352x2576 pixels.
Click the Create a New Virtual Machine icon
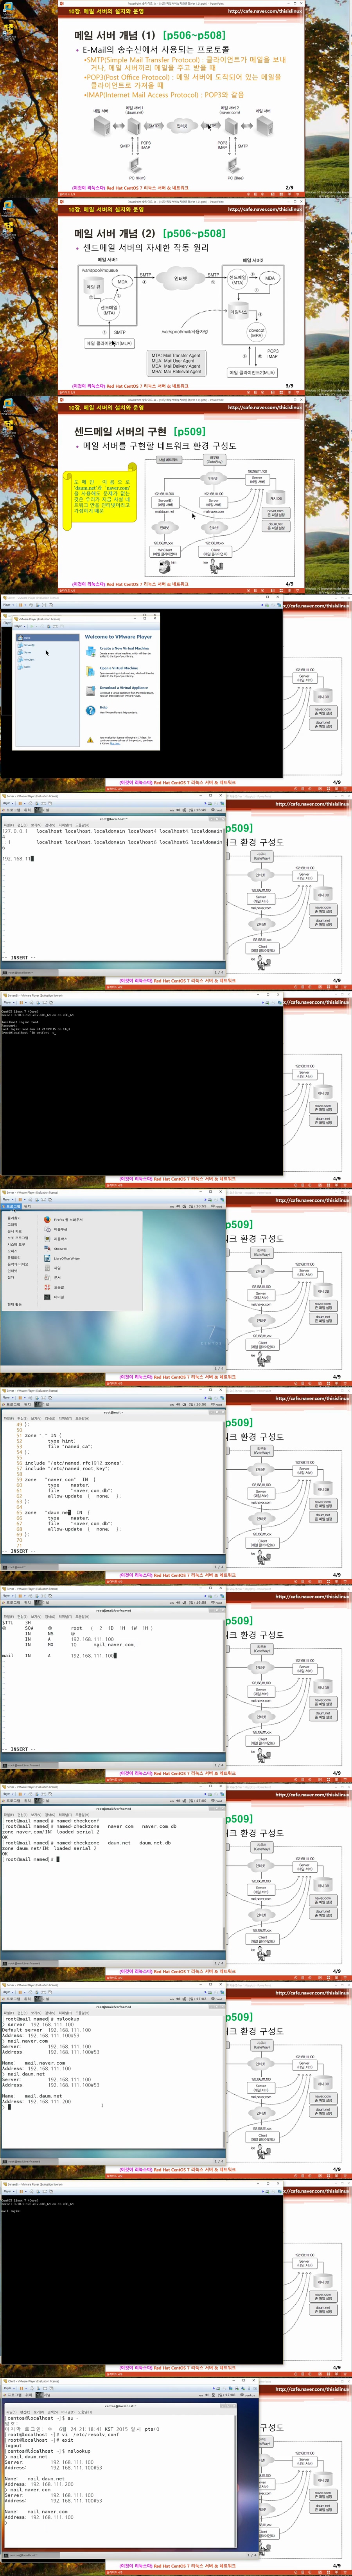click(x=90, y=650)
